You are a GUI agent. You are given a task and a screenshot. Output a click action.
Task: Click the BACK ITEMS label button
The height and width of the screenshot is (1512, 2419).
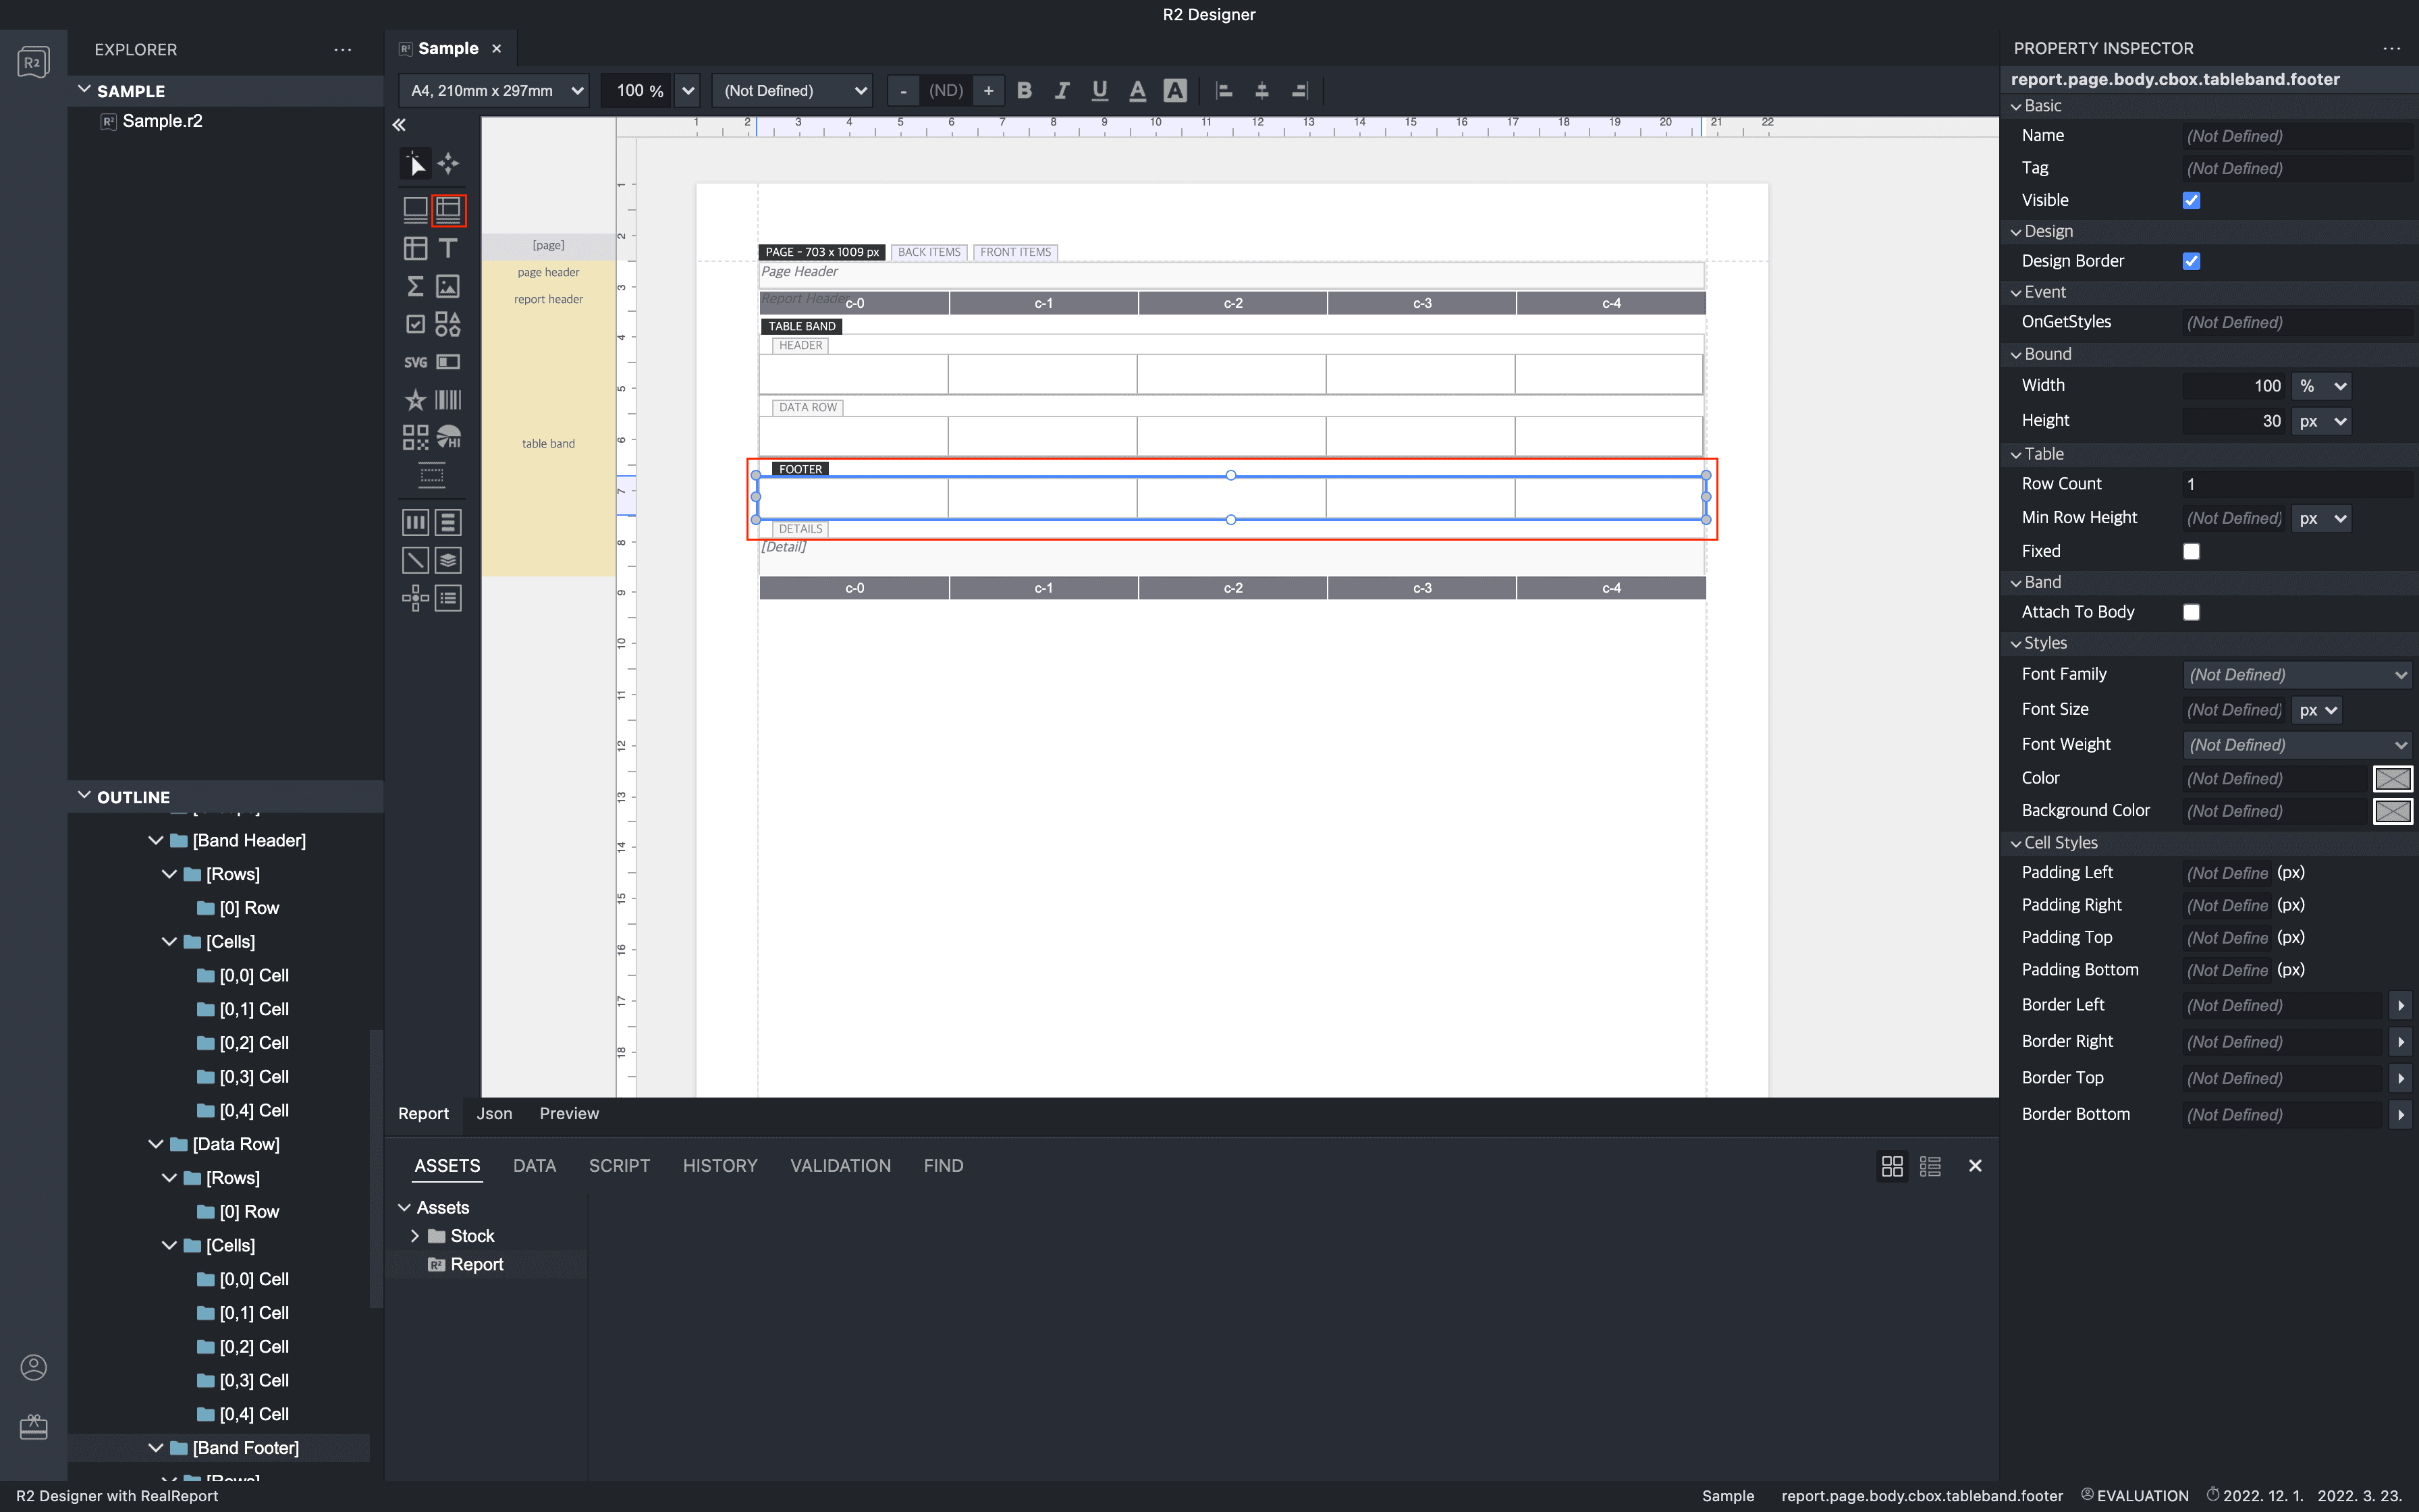(x=929, y=252)
